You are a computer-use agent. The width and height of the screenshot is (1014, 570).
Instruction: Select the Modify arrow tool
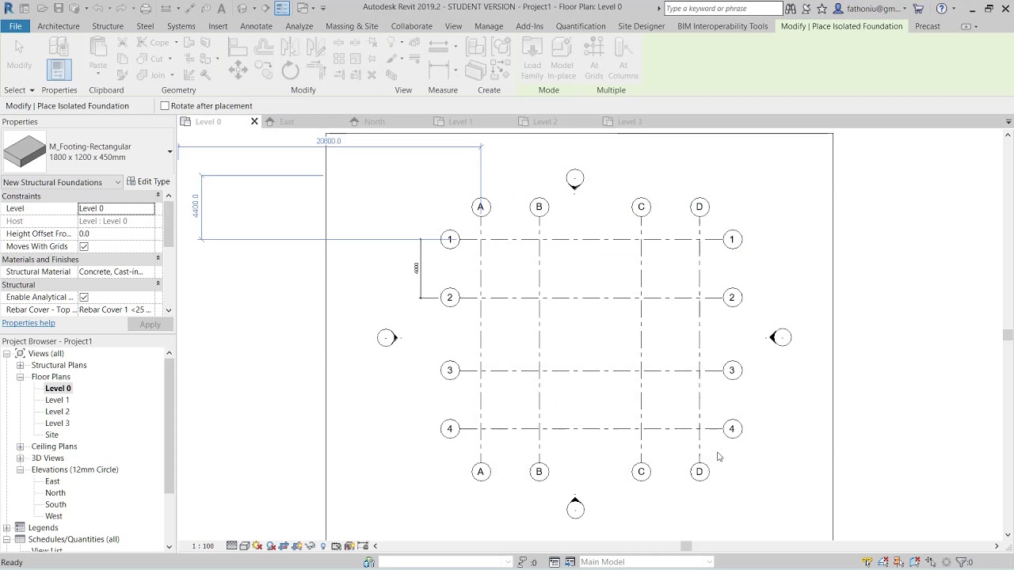(x=19, y=54)
